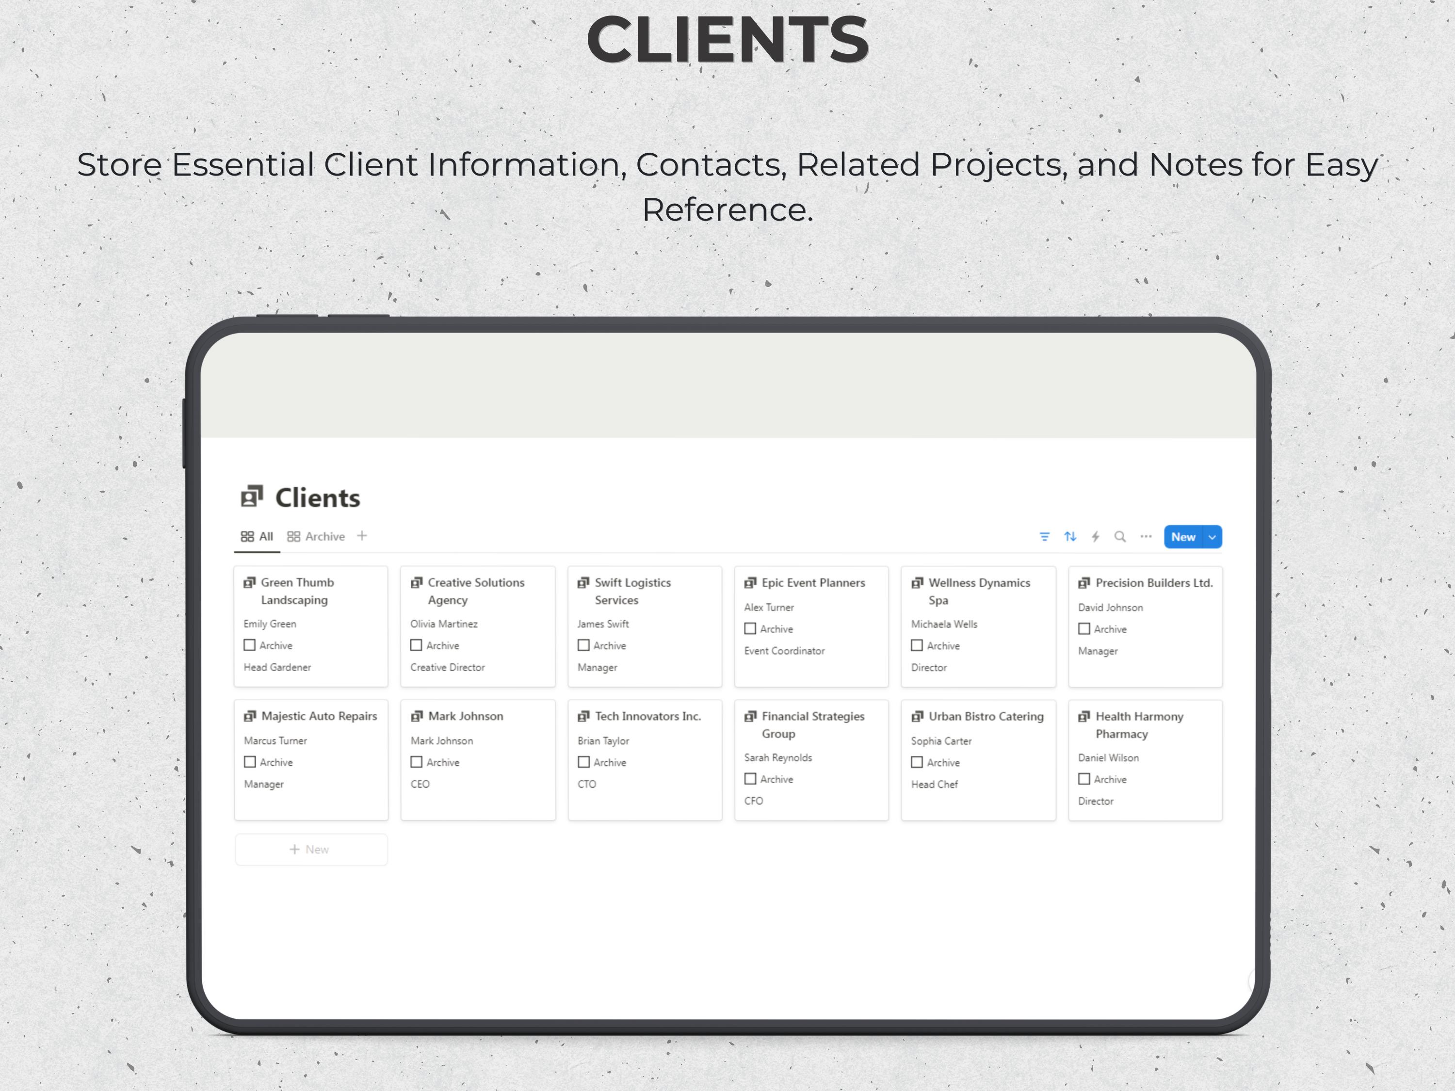This screenshot has width=1455, height=1091.
Task: Click the Majestic Auto Repairs card icon
Action: pyautogui.click(x=250, y=716)
